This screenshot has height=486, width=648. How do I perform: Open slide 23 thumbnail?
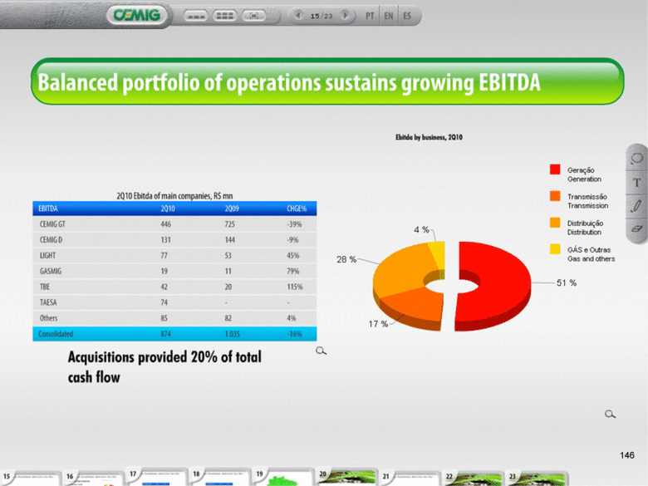(x=537, y=479)
